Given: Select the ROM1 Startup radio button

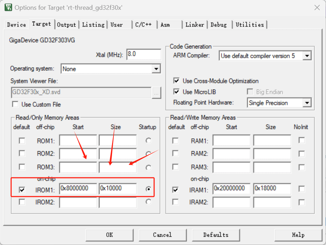Looking at the screenshot, I should tap(149, 141).
